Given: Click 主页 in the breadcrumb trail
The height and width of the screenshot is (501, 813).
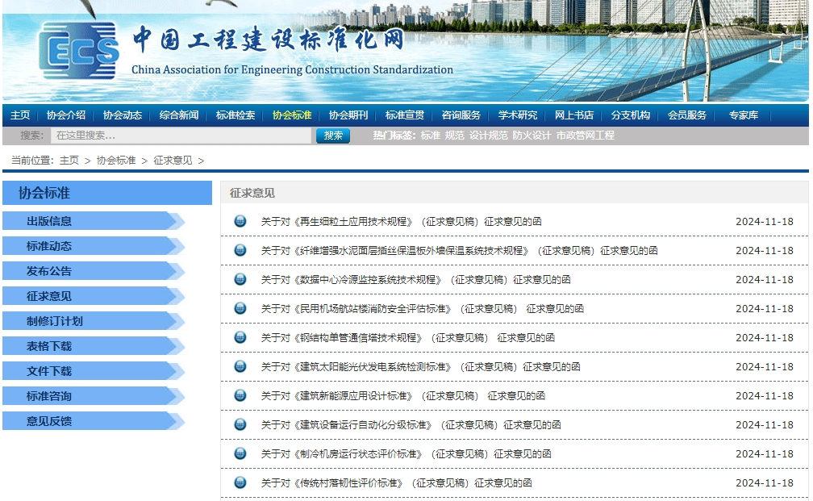Looking at the screenshot, I should (x=69, y=161).
